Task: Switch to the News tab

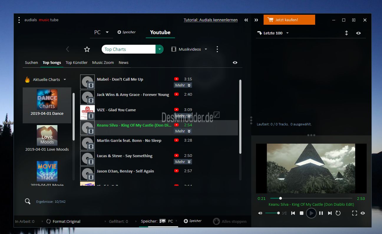Action: [123, 62]
